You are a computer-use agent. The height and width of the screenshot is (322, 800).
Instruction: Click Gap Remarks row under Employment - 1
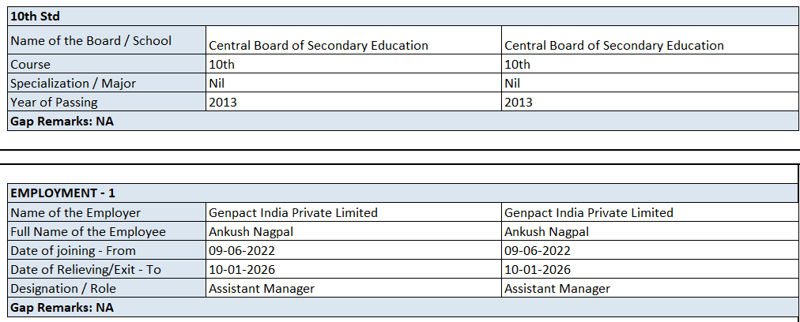[x=62, y=308]
